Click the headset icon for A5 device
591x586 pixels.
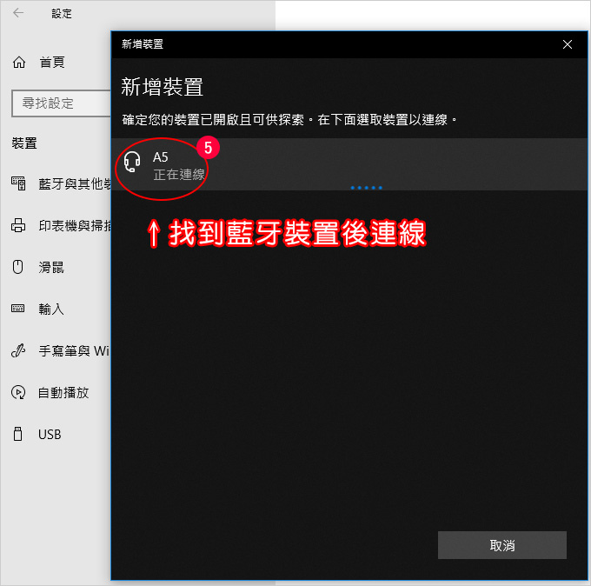132,162
